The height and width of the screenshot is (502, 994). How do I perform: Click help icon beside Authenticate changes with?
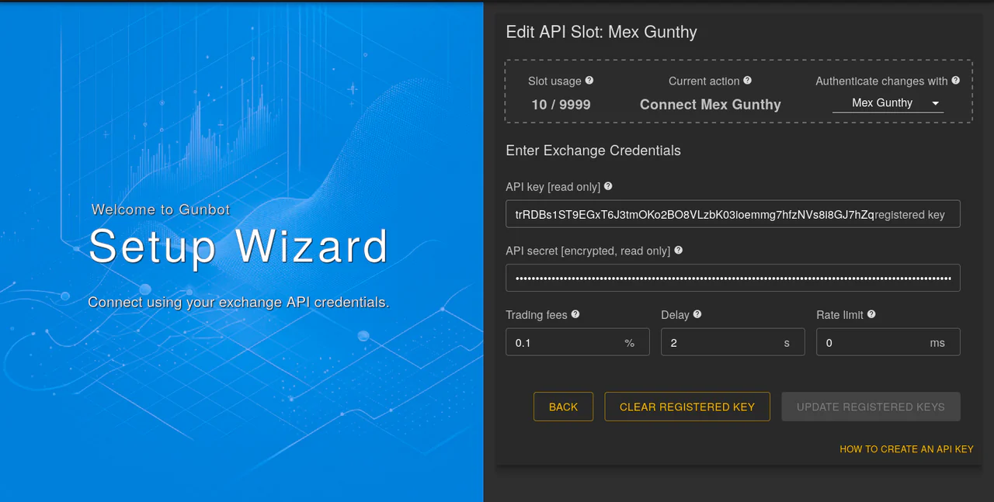tap(955, 81)
